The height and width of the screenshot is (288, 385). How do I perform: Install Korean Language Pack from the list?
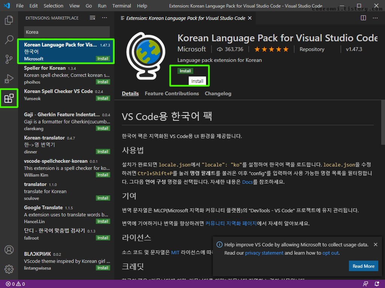click(x=103, y=58)
